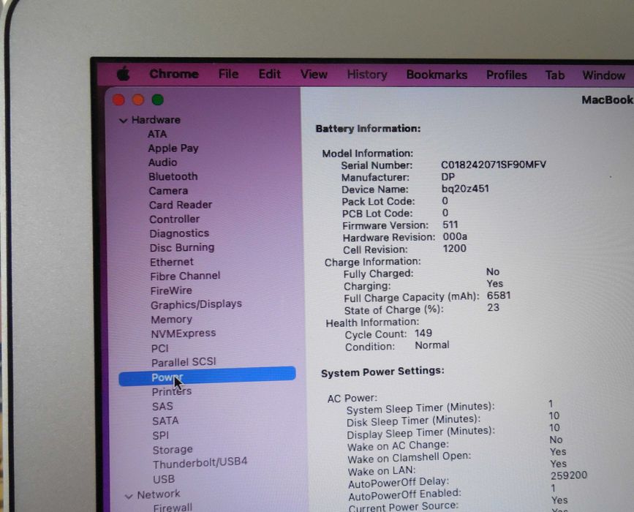Select SAS in the sidebar
This screenshot has height=512, width=634.
pos(162,406)
